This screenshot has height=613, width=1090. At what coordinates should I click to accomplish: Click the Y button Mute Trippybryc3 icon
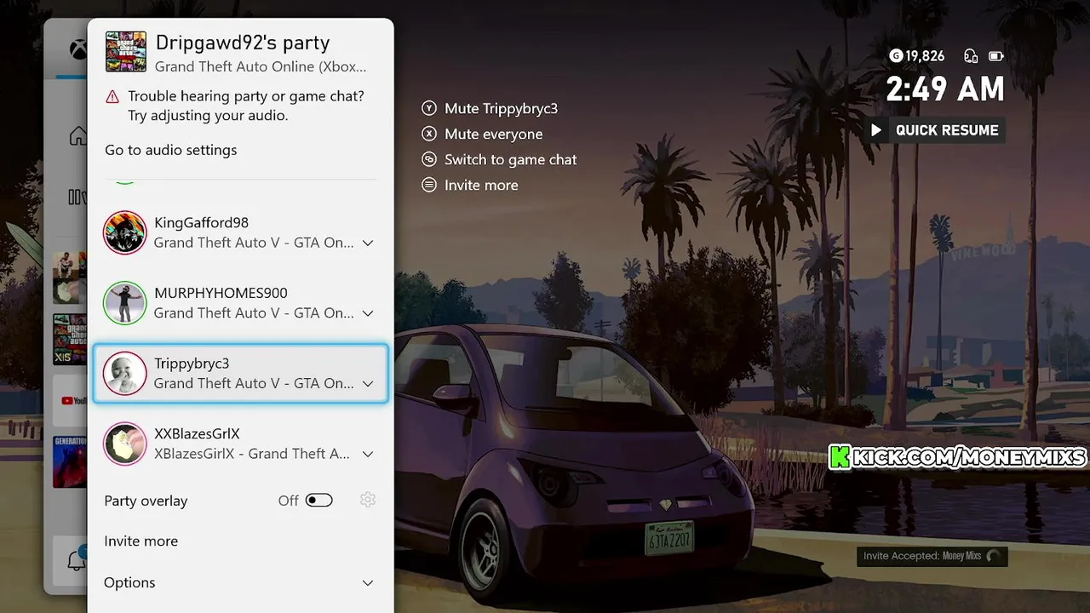pos(429,108)
